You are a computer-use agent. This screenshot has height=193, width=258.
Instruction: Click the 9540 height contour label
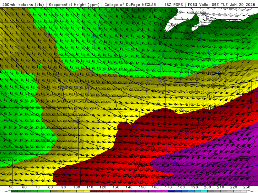[x=202, y=13]
